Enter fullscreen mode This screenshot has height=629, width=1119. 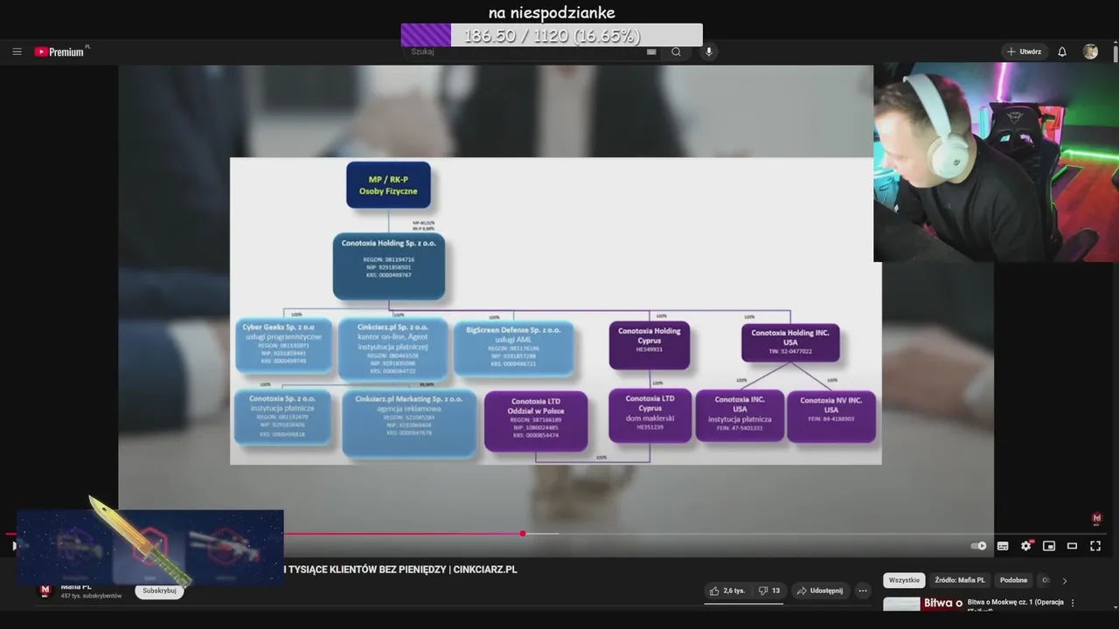(1095, 546)
